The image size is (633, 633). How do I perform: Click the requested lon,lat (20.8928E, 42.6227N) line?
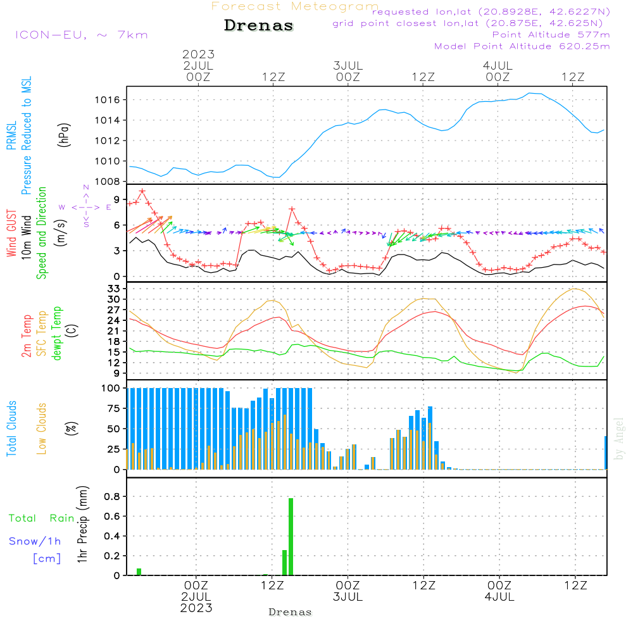point(491,11)
